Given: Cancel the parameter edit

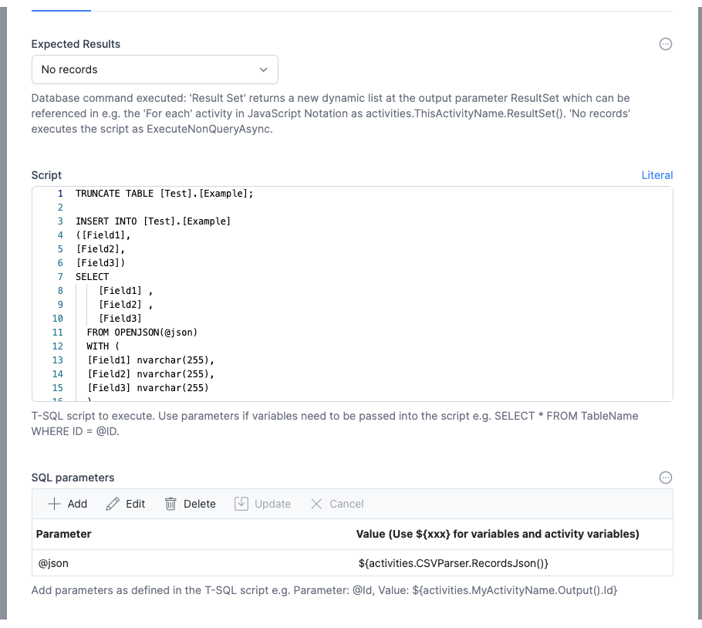Looking at the screenshot, I should click(337, 504).
